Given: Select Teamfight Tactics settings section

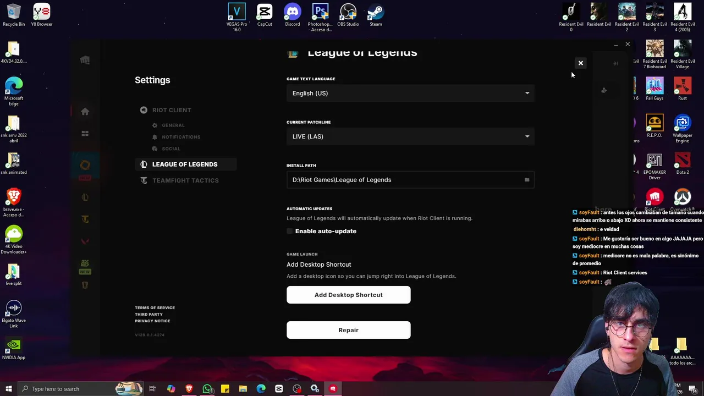Looking at the screenshot, I should tap(180, 180).
